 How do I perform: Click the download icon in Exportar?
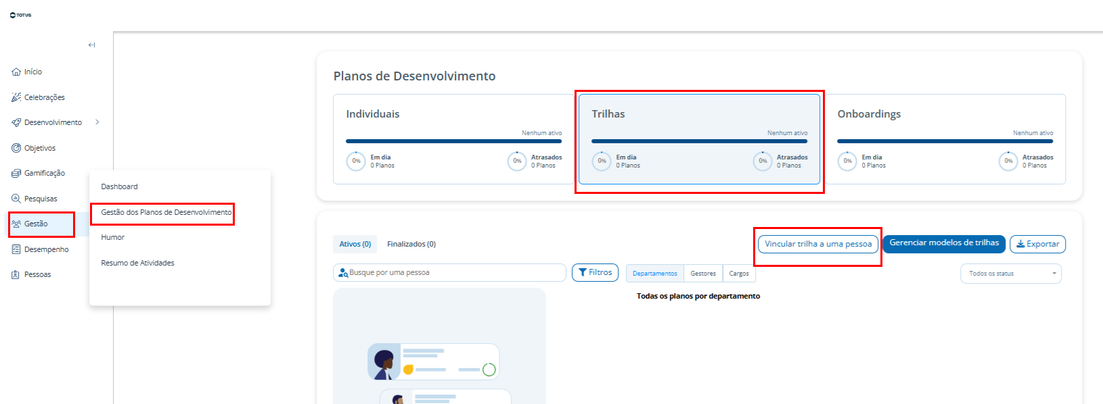point(1020,244)
